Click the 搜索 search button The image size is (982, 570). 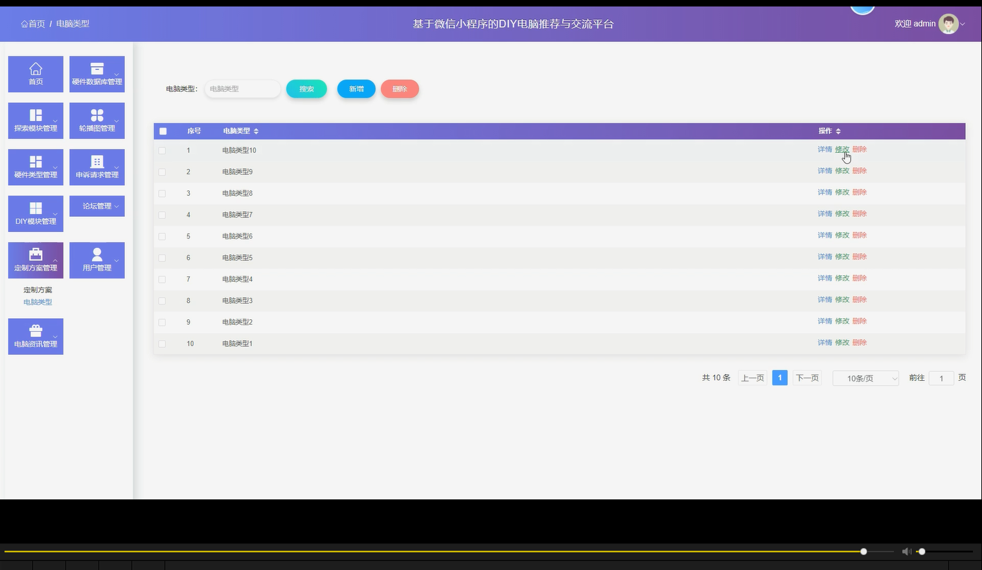tap(306, 89)
